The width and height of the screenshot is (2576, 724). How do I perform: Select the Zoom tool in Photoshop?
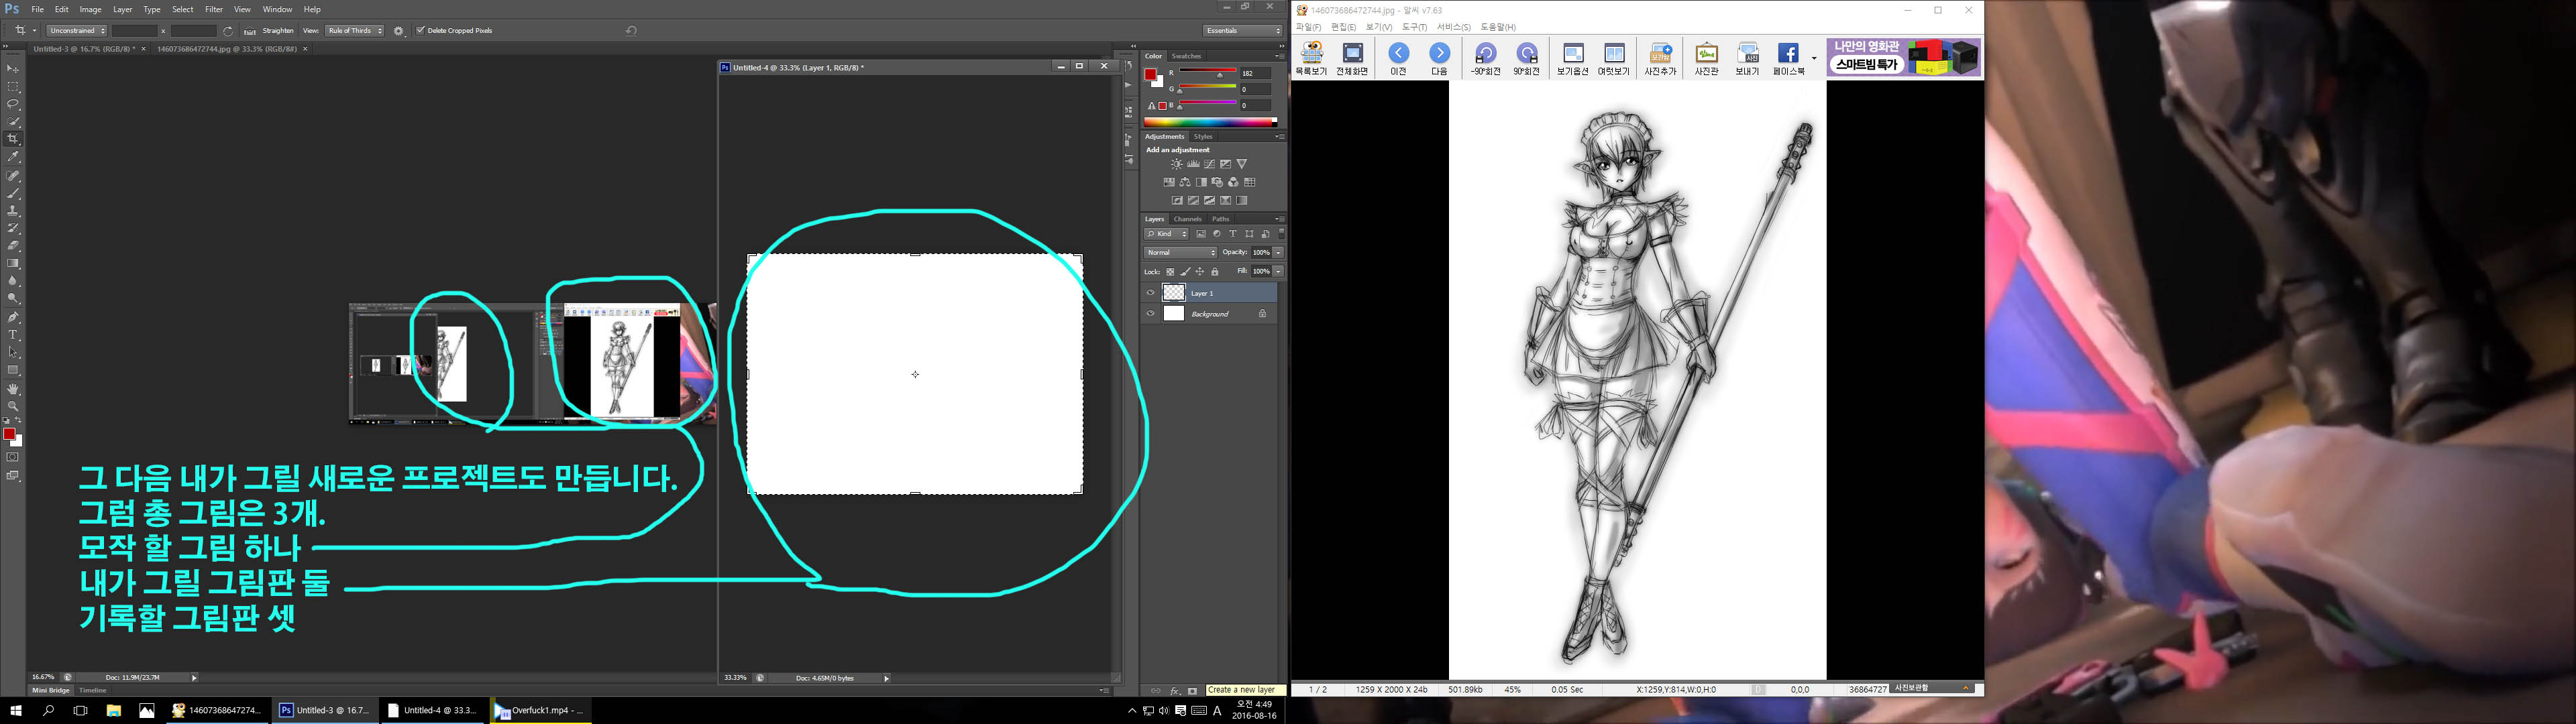[13, 406]
